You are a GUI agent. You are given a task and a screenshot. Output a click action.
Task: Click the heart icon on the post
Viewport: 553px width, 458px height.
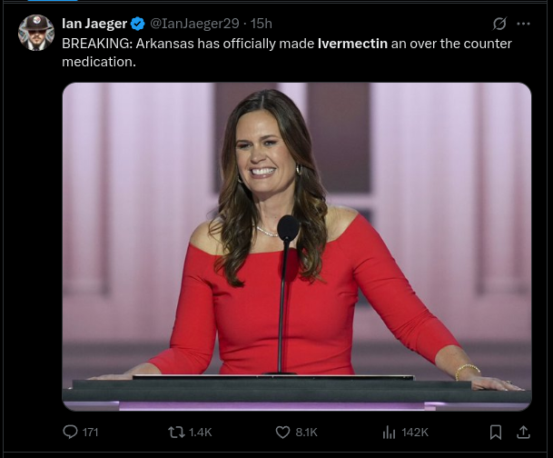282,432
